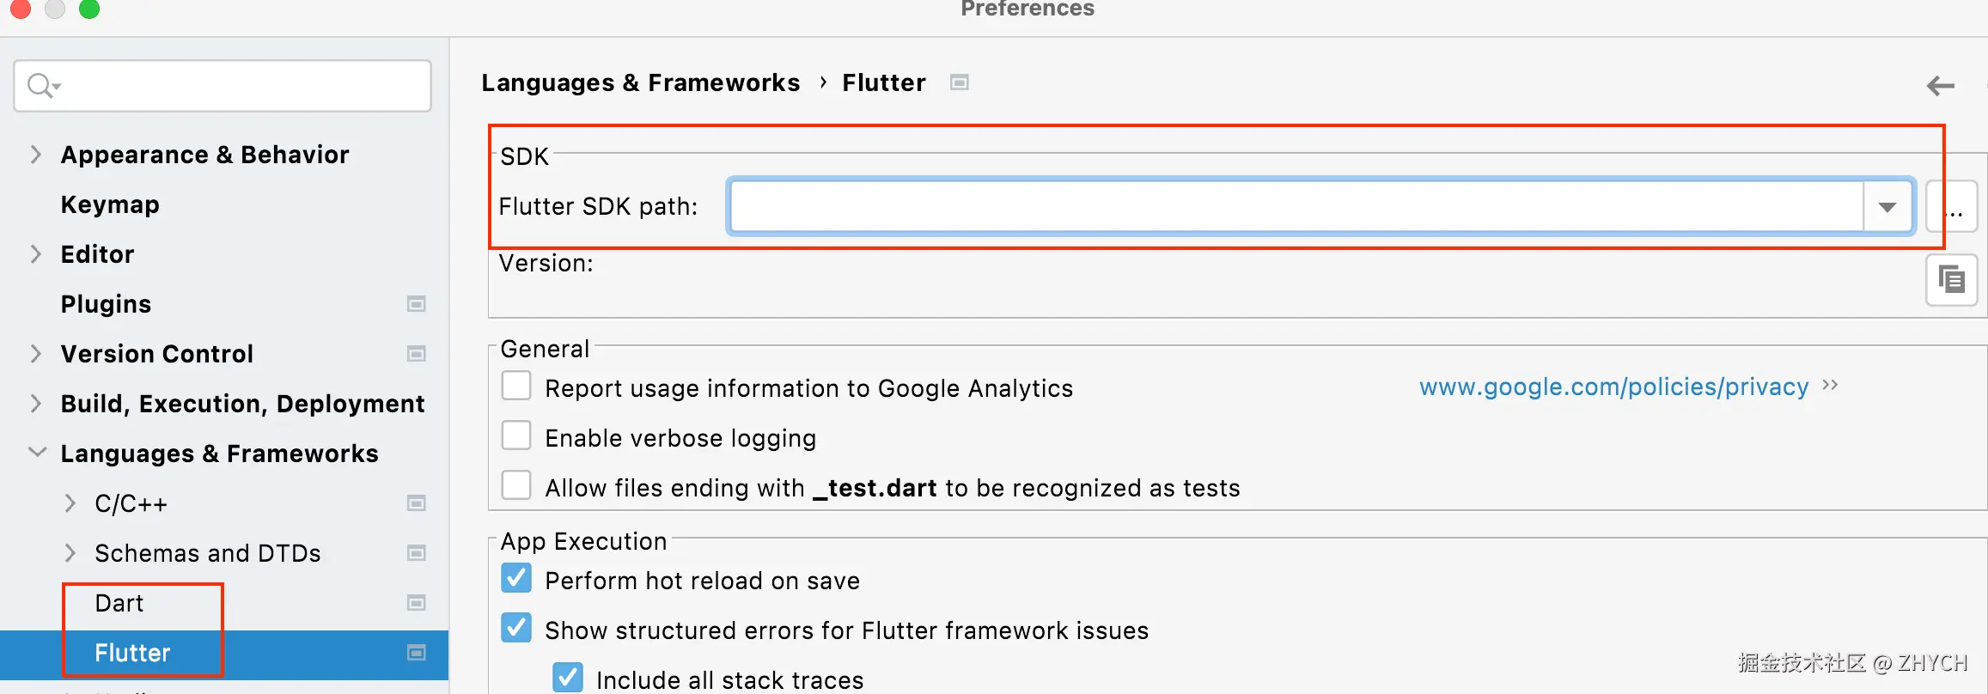Click the project-level icon beside Version Control

pos(417,354)
